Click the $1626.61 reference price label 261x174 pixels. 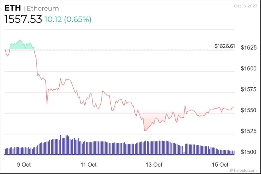pos(224,46)
